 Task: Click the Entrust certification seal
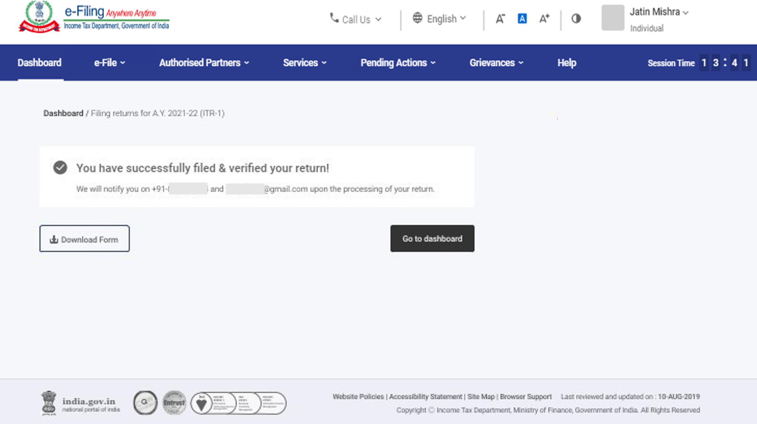174,403
